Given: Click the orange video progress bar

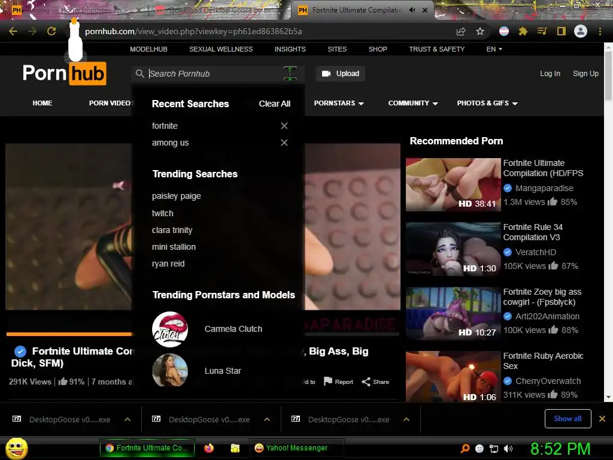Looking at the screenshot, I should coord(69,334).
